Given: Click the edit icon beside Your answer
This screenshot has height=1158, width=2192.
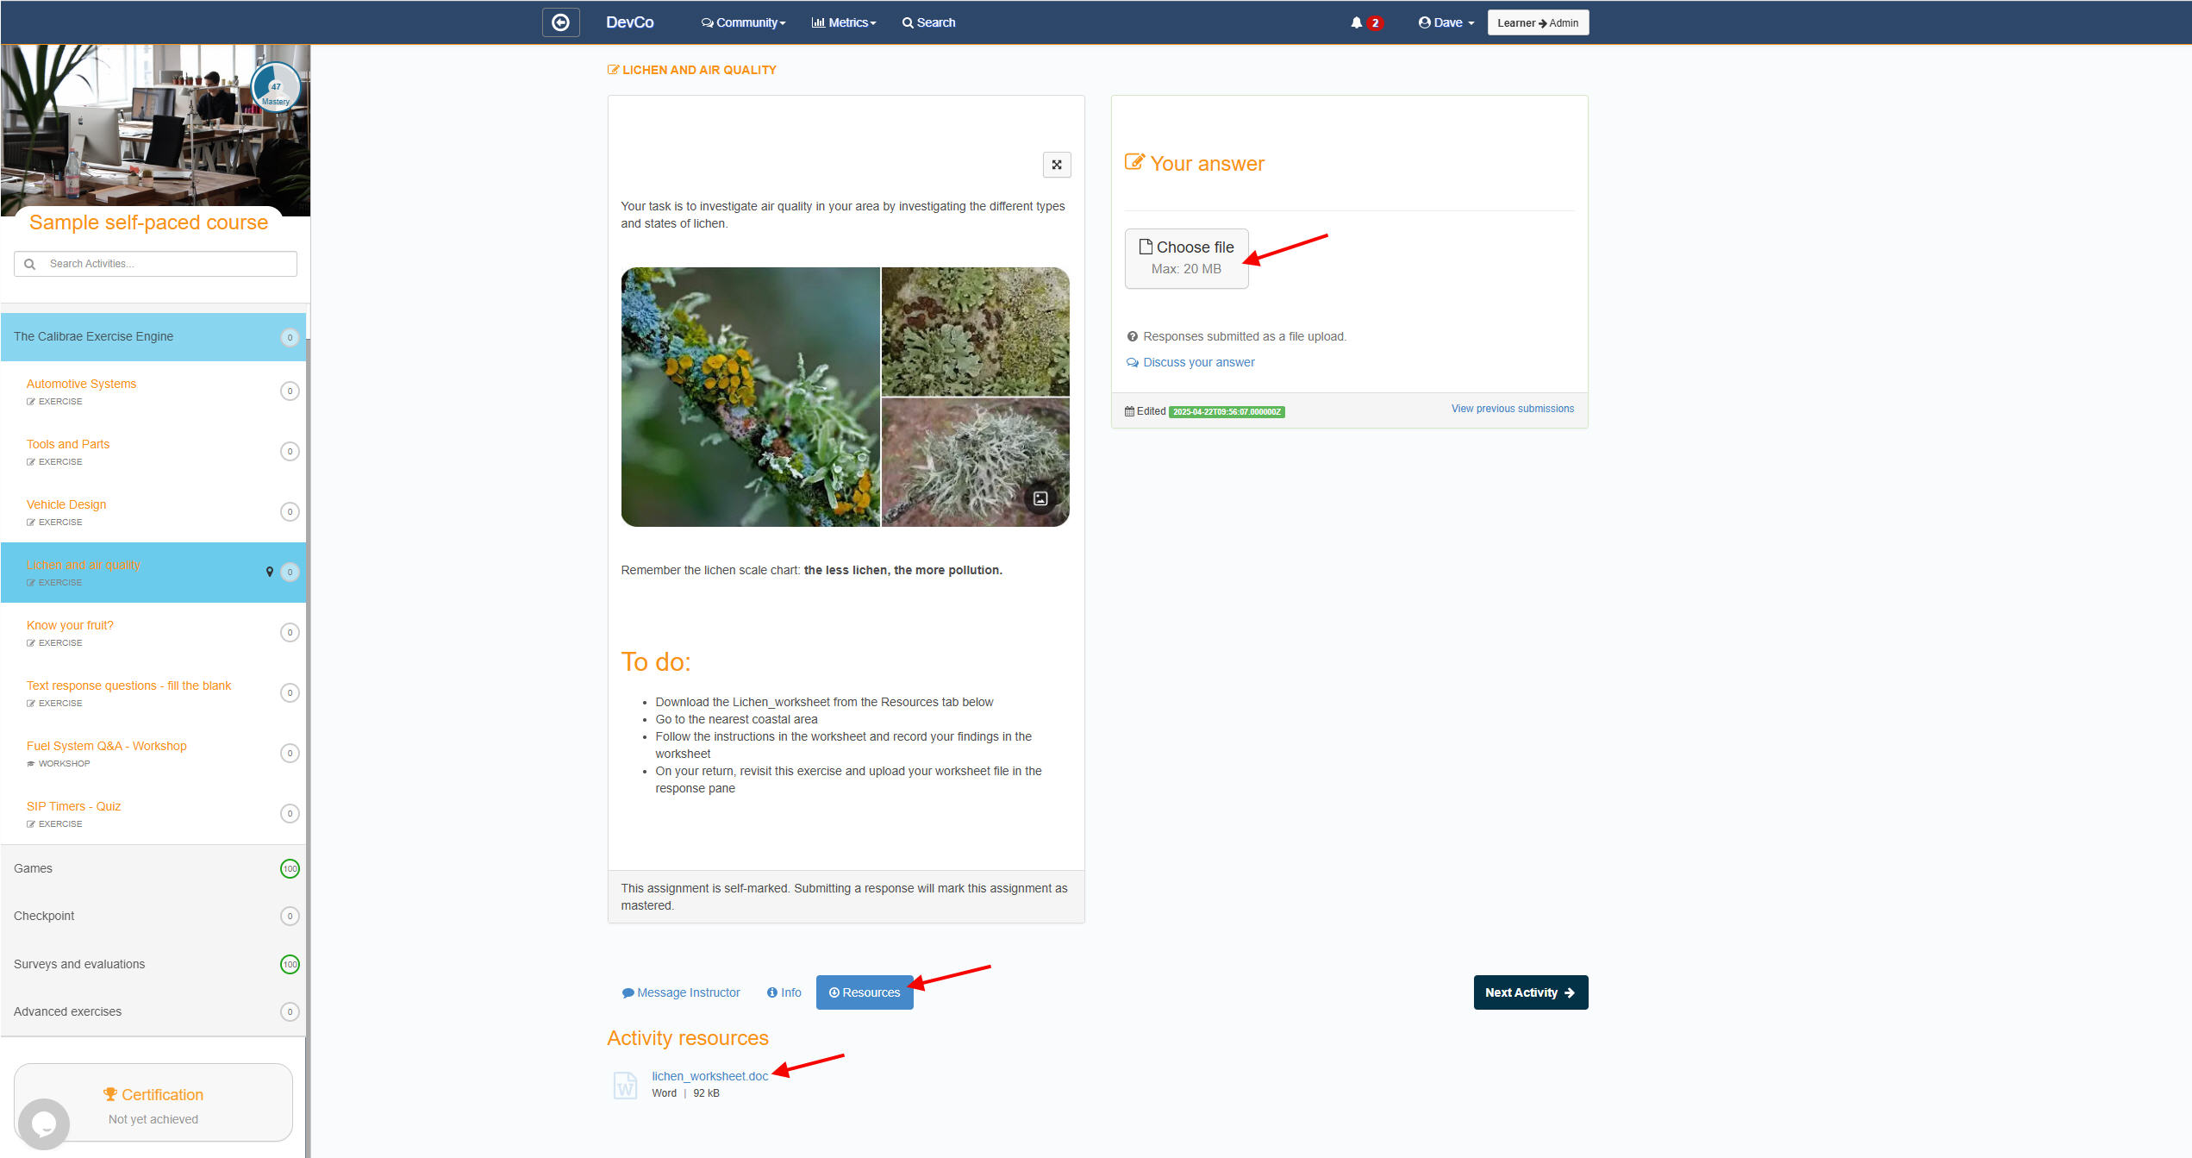Looking at the screenshot, I should click(x=1134, y=162).
